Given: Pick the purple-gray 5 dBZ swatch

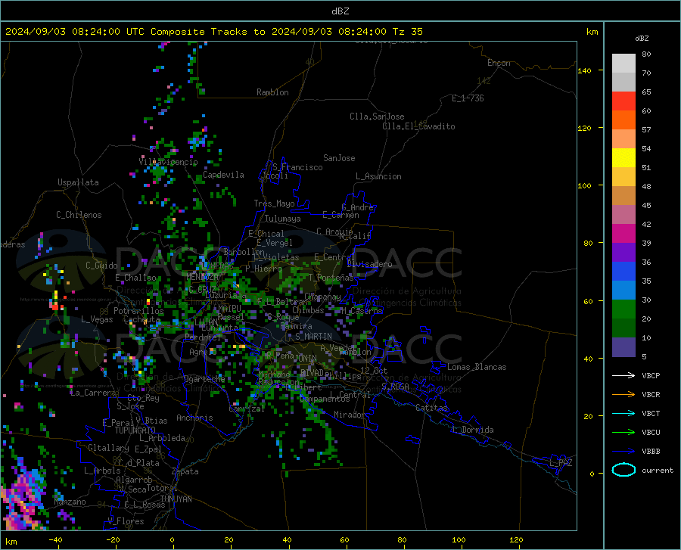Looking at the screenshot, I should [x=623, y=347].
